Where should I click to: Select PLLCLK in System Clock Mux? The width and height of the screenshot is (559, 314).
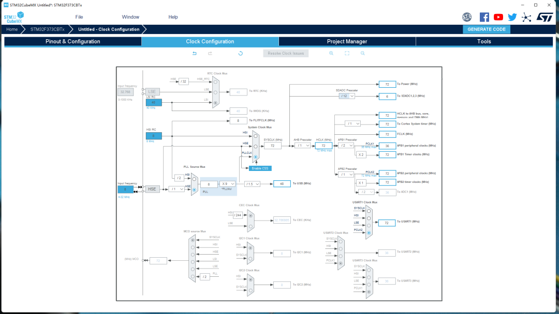point(256,157)
